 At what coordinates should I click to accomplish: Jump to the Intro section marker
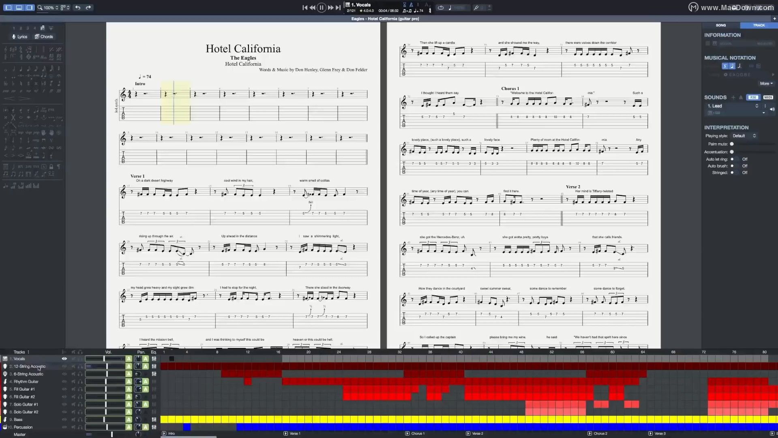coord(169,434)
